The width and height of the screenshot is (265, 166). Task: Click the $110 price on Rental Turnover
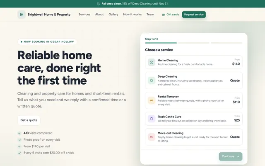pos(236,102)
